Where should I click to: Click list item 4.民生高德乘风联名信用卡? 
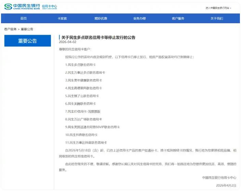pyautogui.click(x=83, y=88)
